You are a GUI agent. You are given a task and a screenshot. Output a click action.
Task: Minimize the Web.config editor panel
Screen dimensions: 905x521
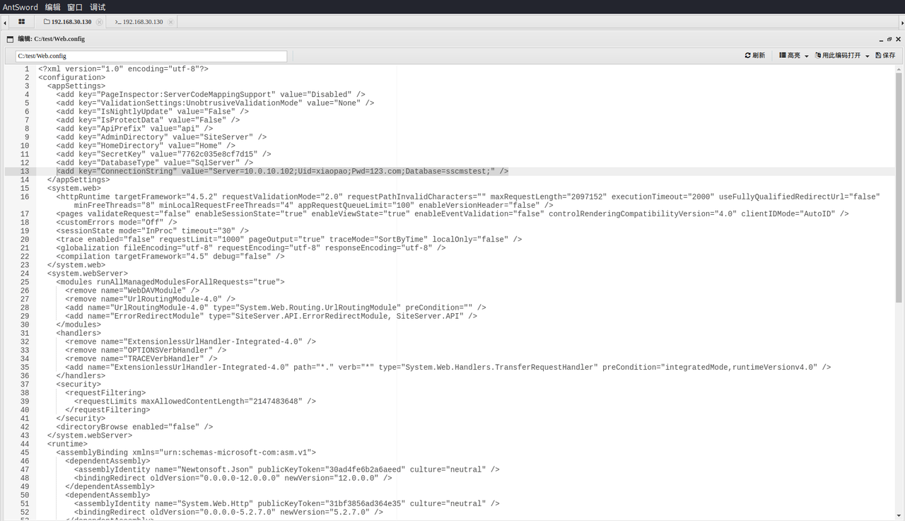tap(881, 40)
